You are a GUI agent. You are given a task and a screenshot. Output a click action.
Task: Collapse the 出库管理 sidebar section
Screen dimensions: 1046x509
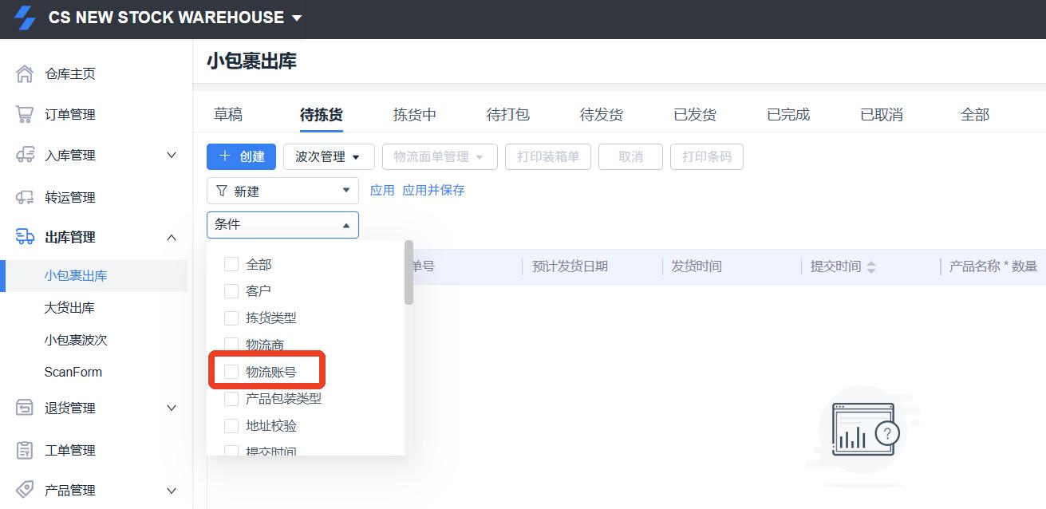172,237
